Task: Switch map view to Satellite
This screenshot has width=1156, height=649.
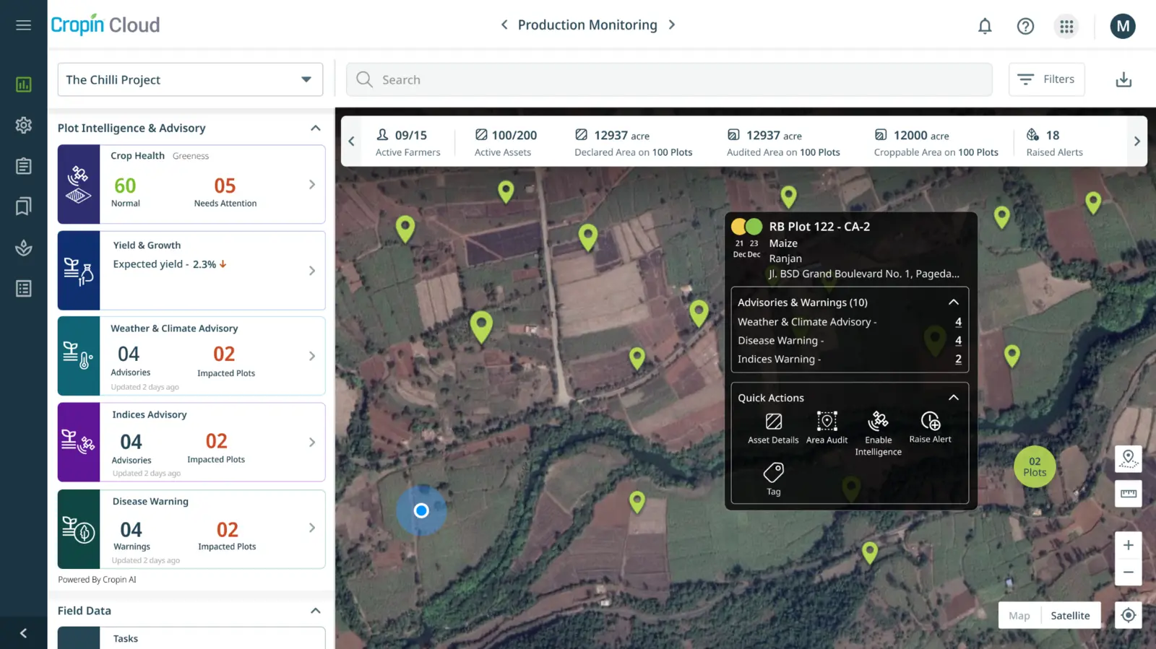Action: click(x=1071, y=616)
